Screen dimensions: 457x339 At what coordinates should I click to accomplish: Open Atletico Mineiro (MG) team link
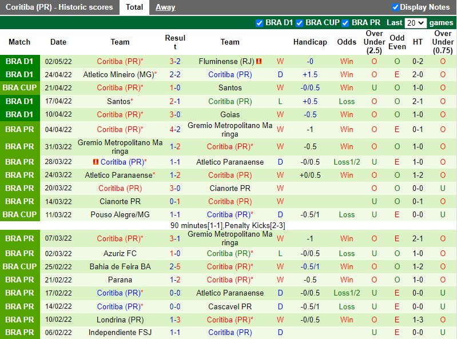[x=118, y=74]
